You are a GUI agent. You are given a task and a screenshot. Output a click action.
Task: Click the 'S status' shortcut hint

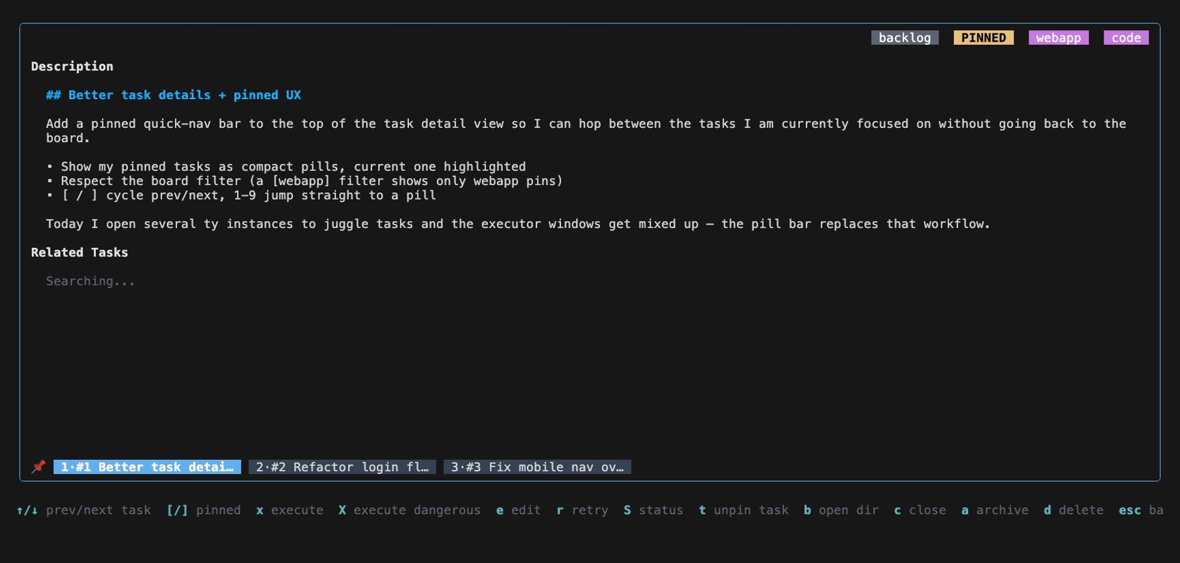[654, 511]
